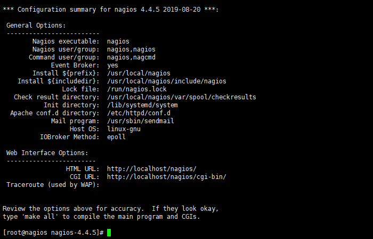Click the 'General Options:' heading

pos(36,25)
